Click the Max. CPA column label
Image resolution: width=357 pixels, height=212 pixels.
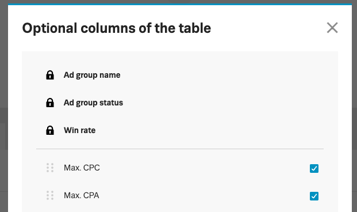click(x=82, y=195)
